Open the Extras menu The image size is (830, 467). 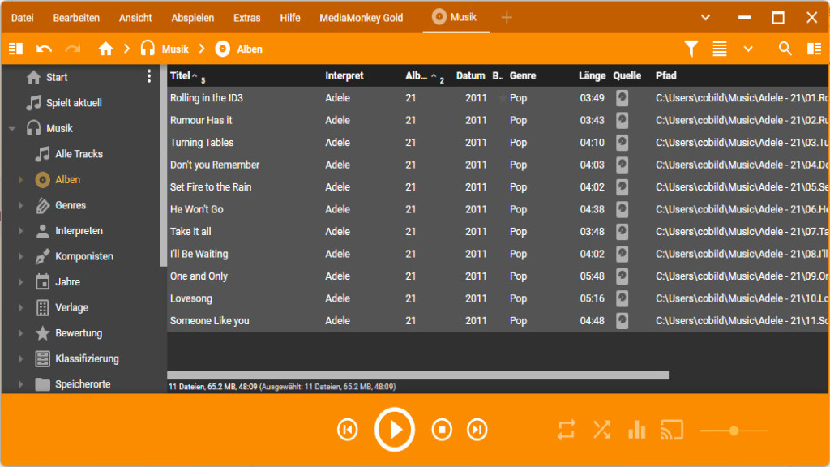coord(246,18)
